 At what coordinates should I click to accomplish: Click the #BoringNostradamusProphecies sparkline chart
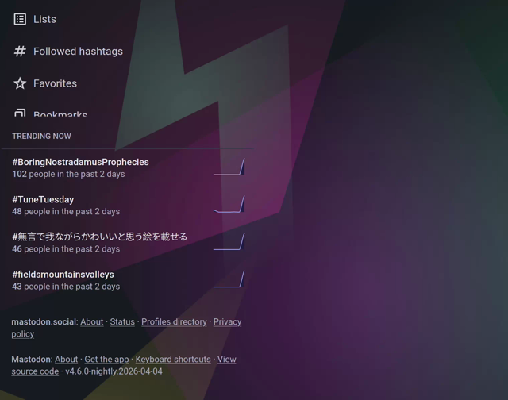229,167
